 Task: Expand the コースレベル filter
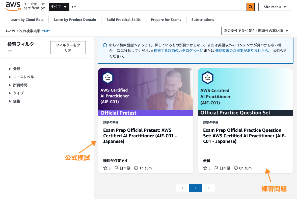click(x=21, y=77)
